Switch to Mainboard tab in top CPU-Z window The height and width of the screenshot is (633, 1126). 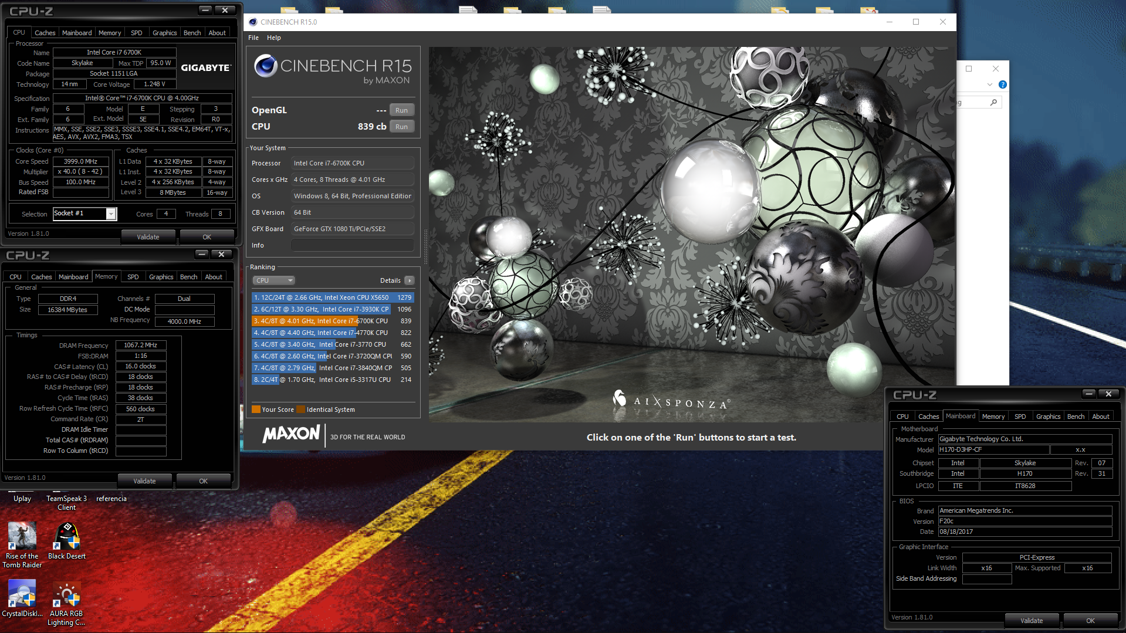(x=77, y=33)
